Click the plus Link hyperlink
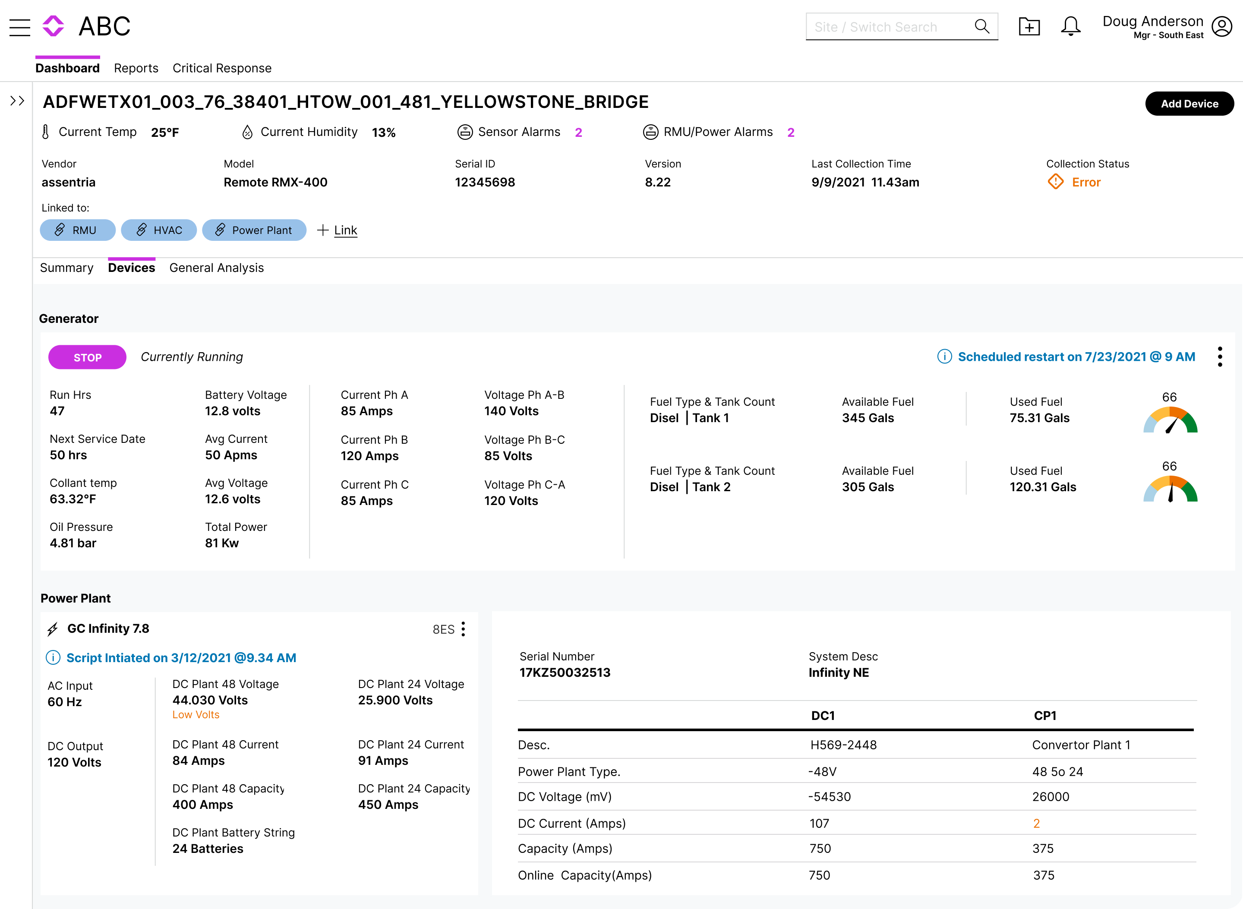The image size is (1243, 909). click(x=338, y=230)
